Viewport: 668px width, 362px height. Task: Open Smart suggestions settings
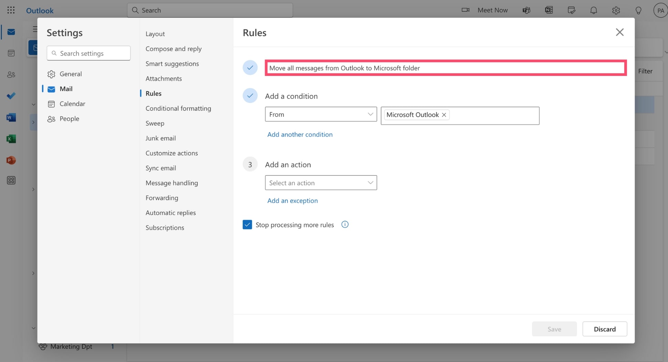point(172,64)
